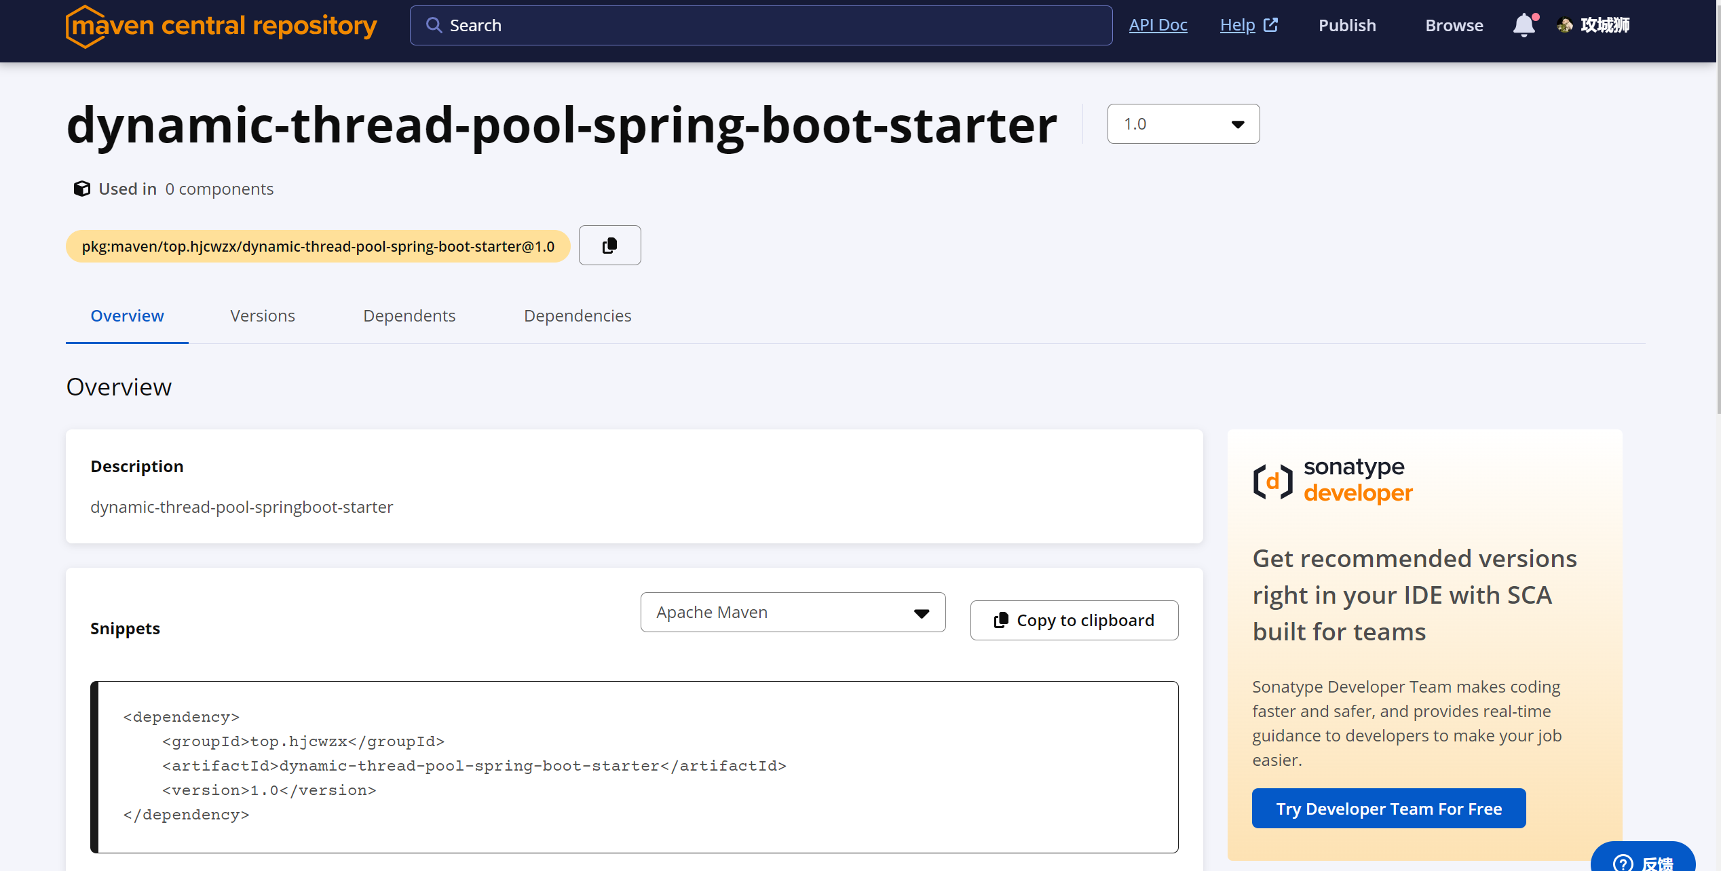Click the user avatar icon
The image size is (1721, 871).
[x=1565, y=26]
